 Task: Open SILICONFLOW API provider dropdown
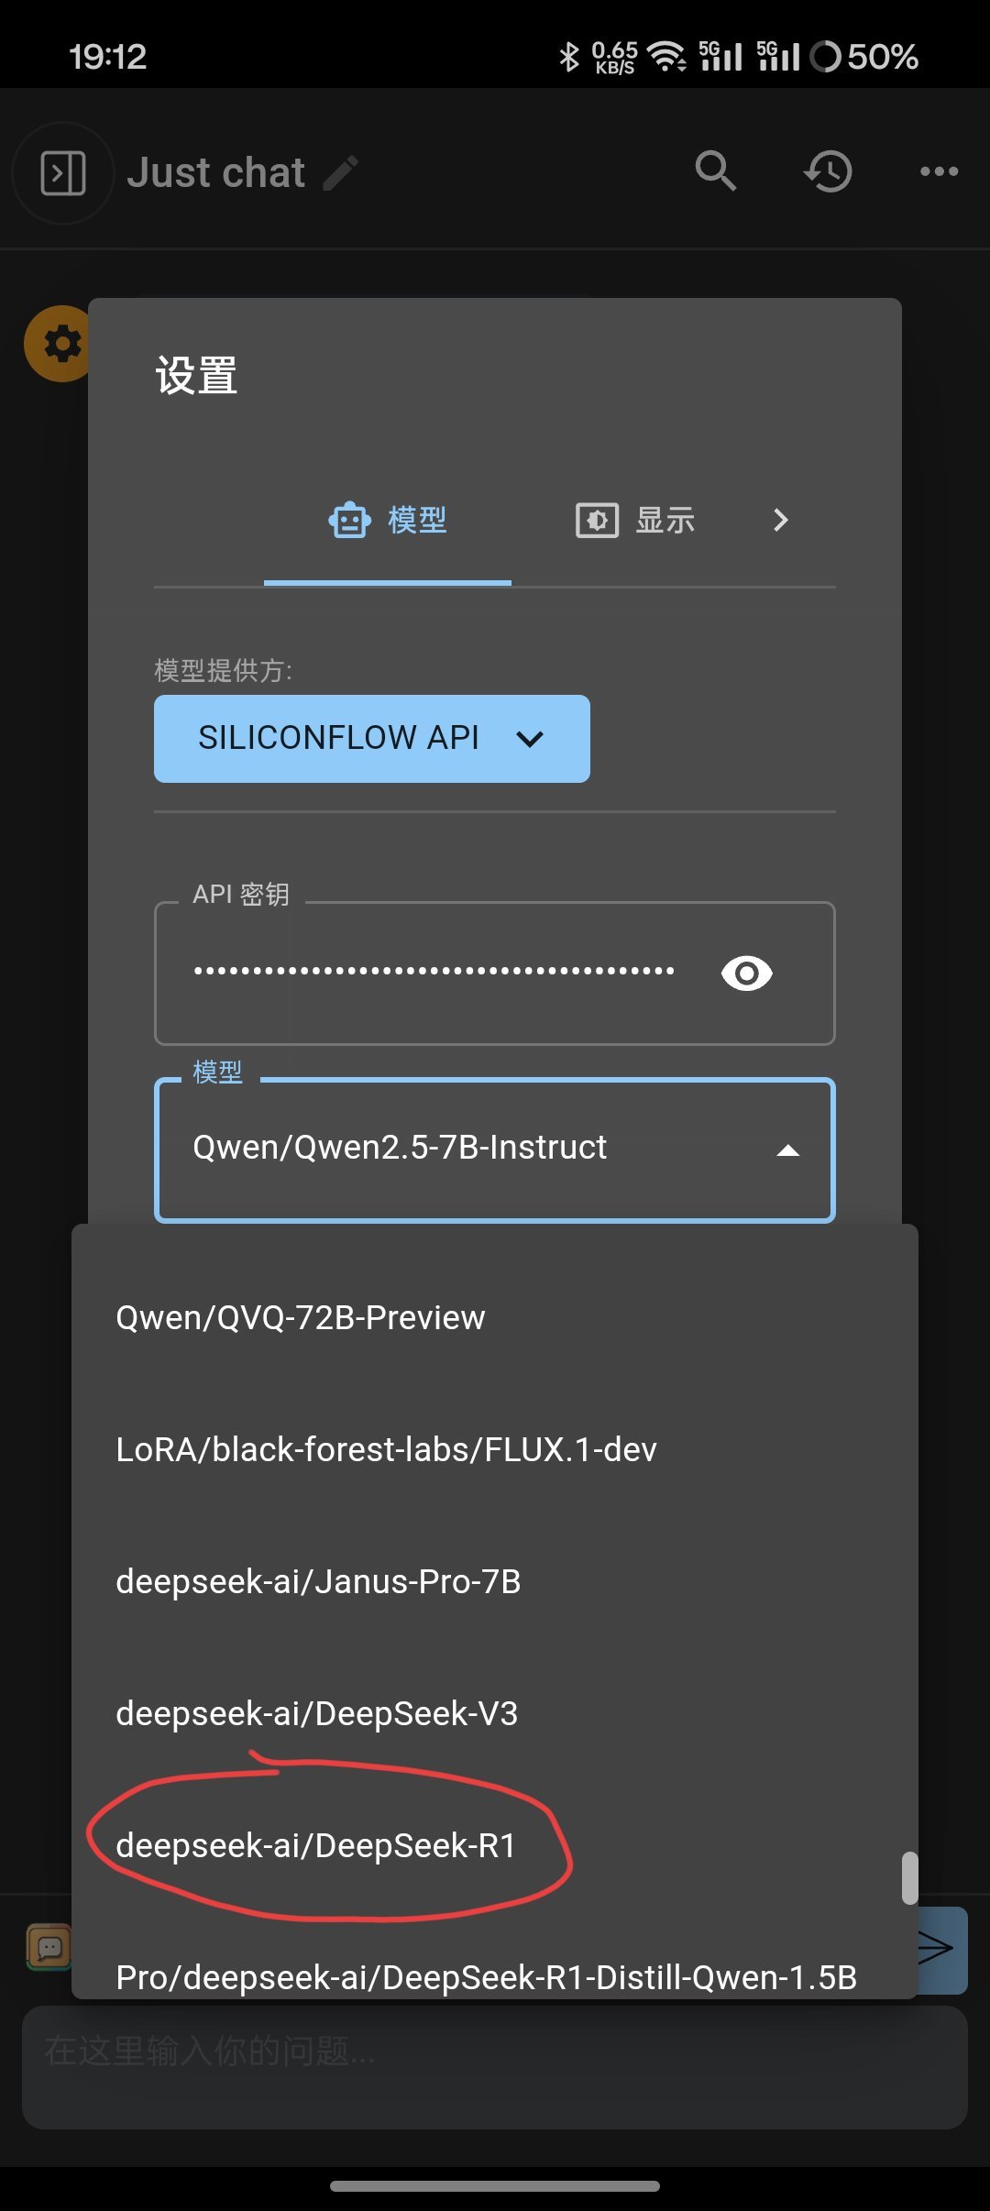(x=371, y=738)
